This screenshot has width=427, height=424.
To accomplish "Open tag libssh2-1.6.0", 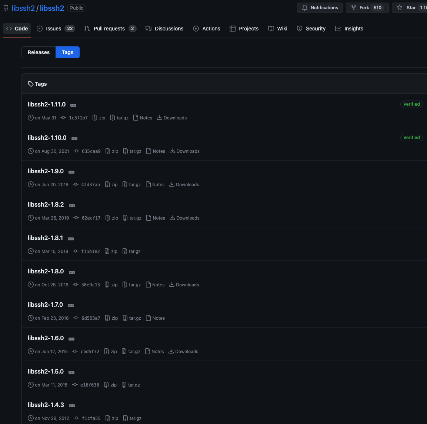I will 46,338.
